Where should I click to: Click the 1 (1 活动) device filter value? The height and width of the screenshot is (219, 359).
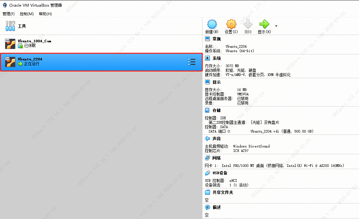239,185
